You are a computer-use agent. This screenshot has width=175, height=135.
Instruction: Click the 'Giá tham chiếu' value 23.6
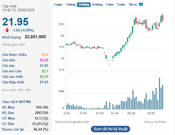coord(45,55)
